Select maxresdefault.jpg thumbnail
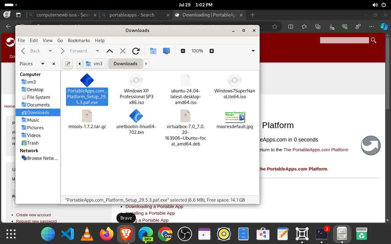Screen dimensions: 391x244 pyautogui.click(x=235, y=120)
